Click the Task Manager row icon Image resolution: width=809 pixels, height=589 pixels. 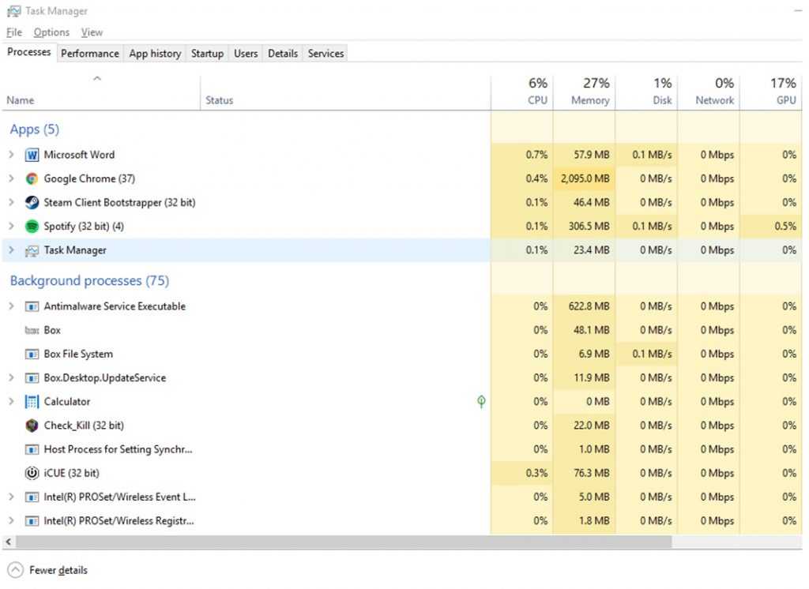pyautogui.click(x=32, y=250)
